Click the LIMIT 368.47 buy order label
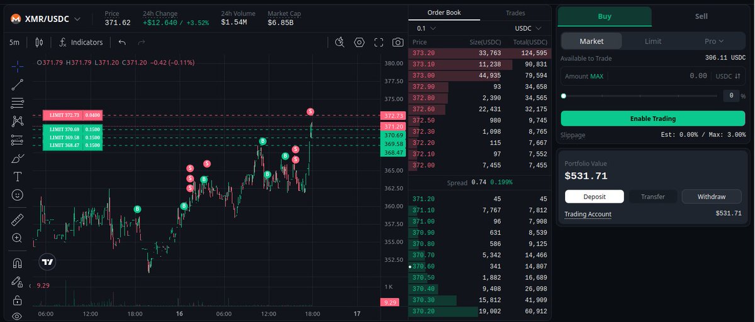755x322 pixels. pos(73,146)
